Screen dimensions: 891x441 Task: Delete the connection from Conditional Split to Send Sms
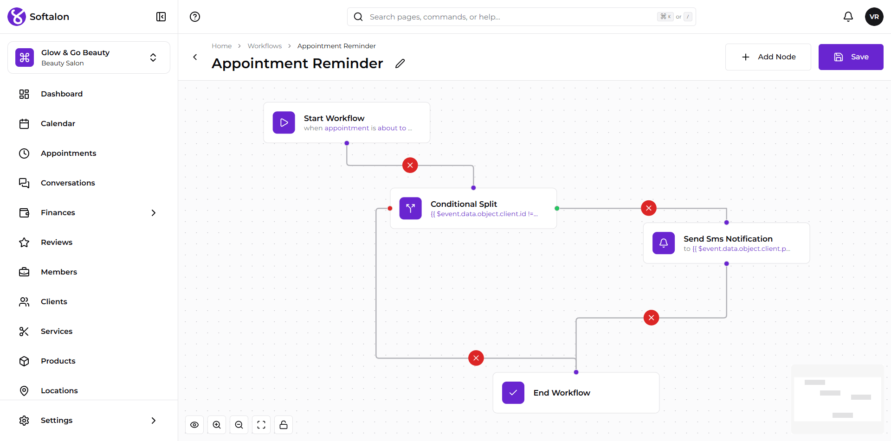click(x=649, y=208)
